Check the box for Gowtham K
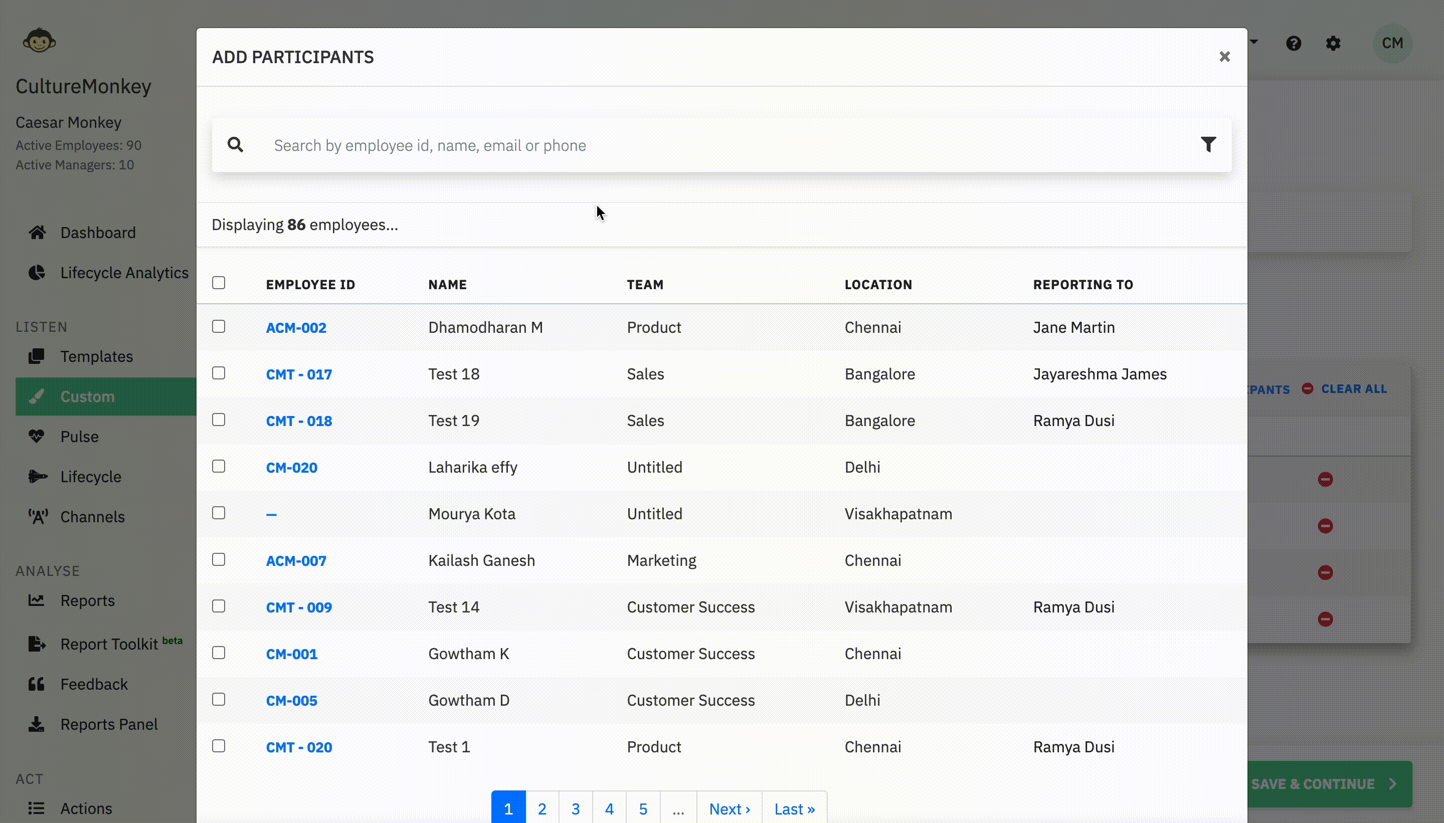Image resolution: width=1444 pixels, height=823 pixels. [x=219, y=653]
